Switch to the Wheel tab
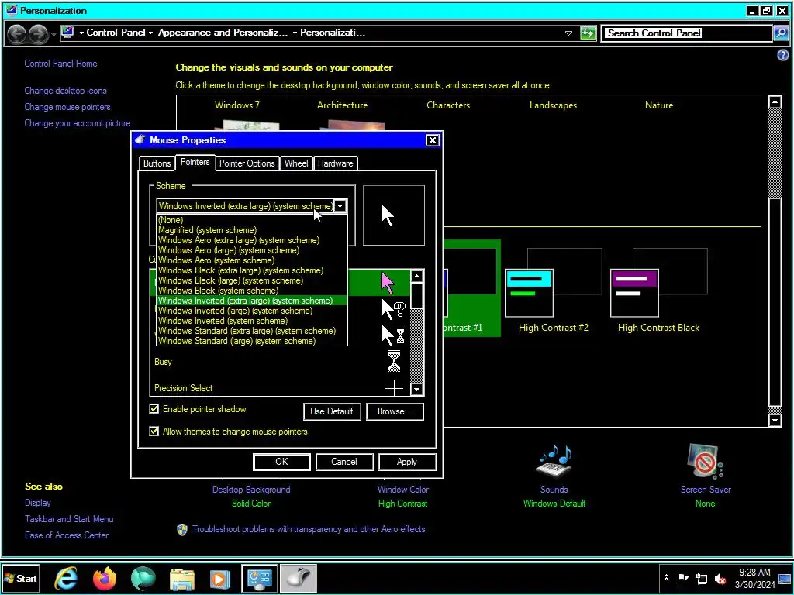The image size is (794, 595). click(296, 163)
